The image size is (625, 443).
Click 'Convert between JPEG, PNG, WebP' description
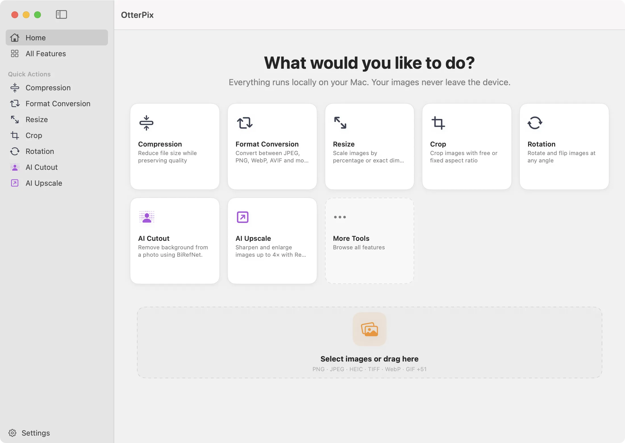[272, 157]
